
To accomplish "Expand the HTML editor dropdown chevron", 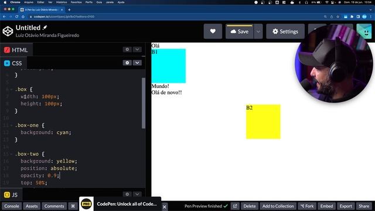I will click(x=137, y=49).
